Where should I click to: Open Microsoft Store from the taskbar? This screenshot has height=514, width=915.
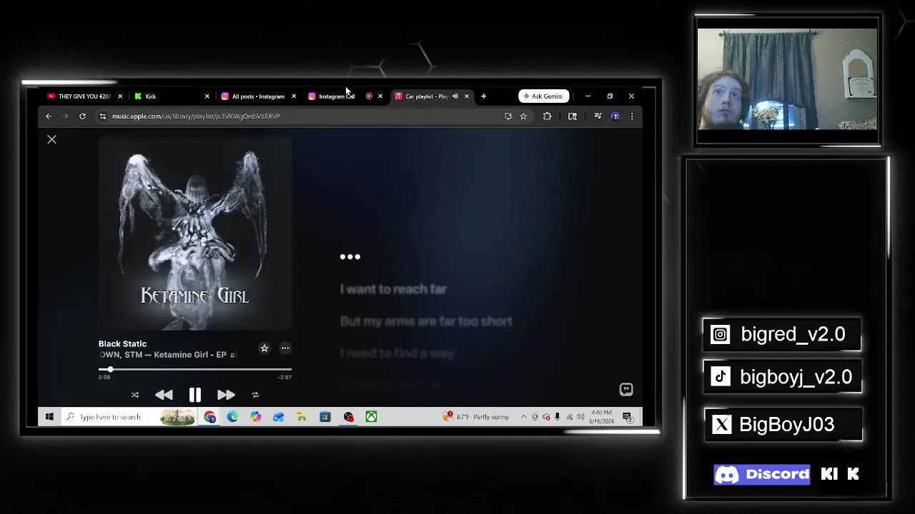(325, 417)
